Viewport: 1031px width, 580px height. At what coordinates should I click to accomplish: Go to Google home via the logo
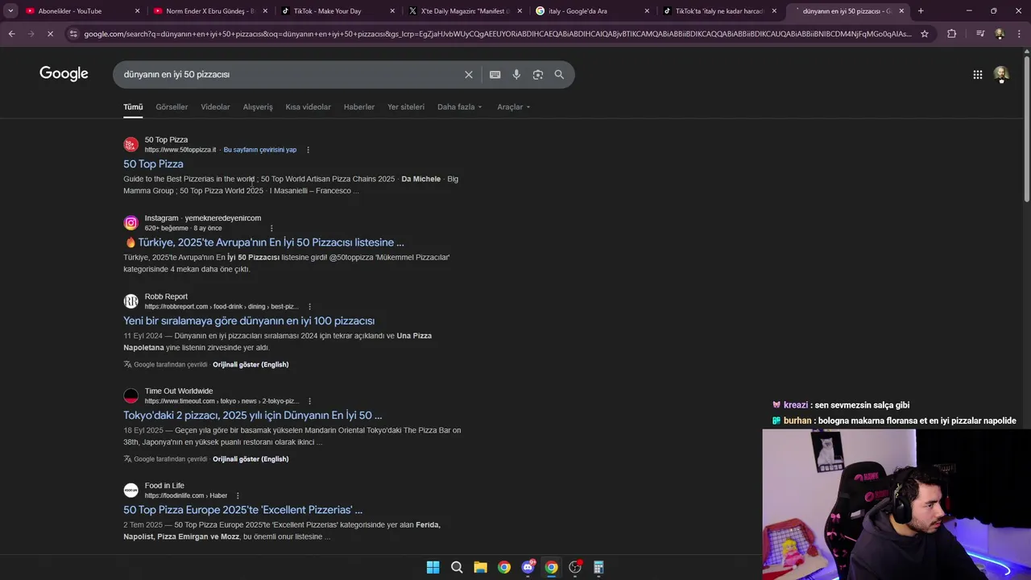(64, 74)
